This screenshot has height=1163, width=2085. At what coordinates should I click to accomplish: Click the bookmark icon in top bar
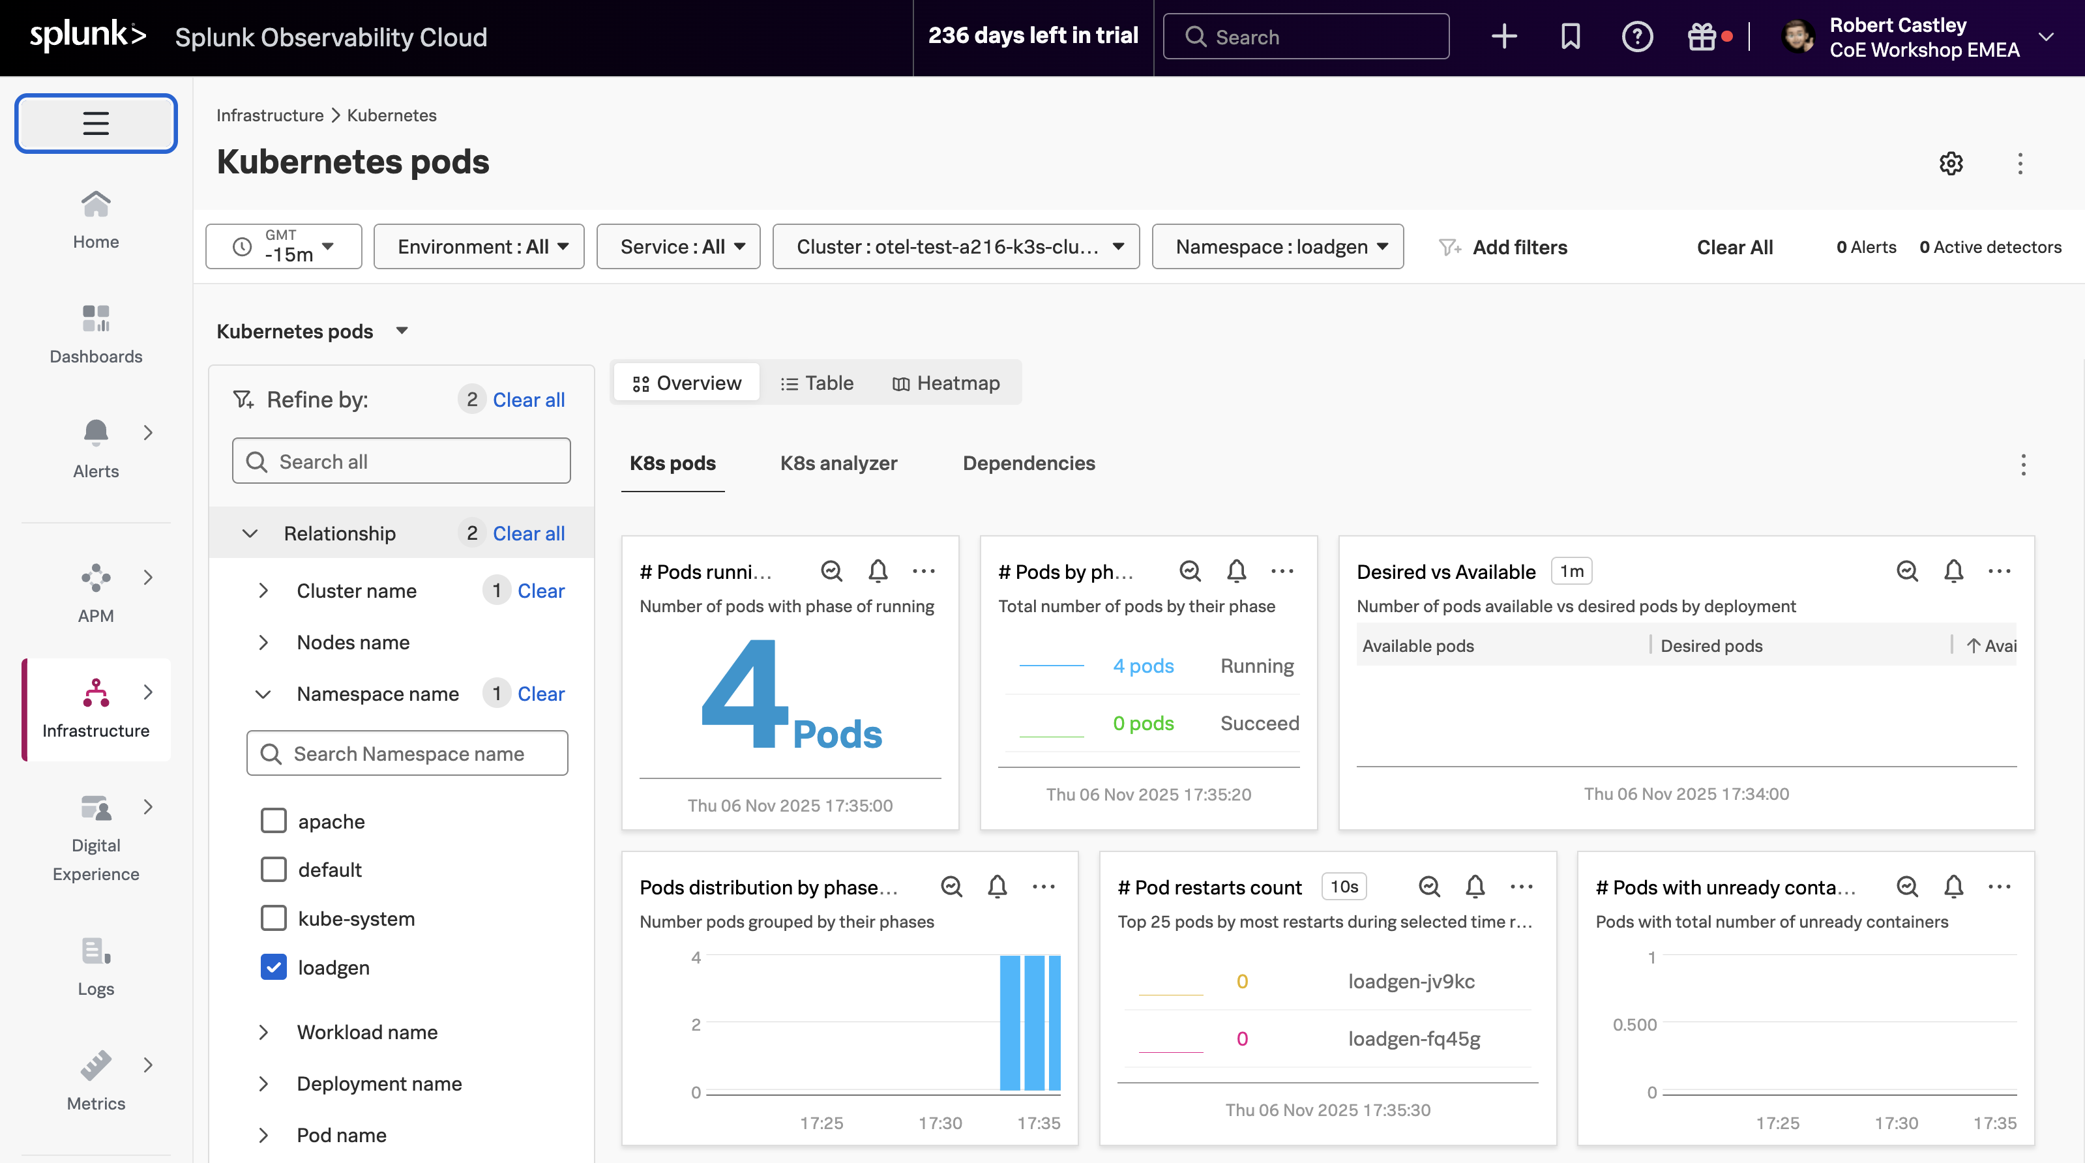tap(1570, 37)
